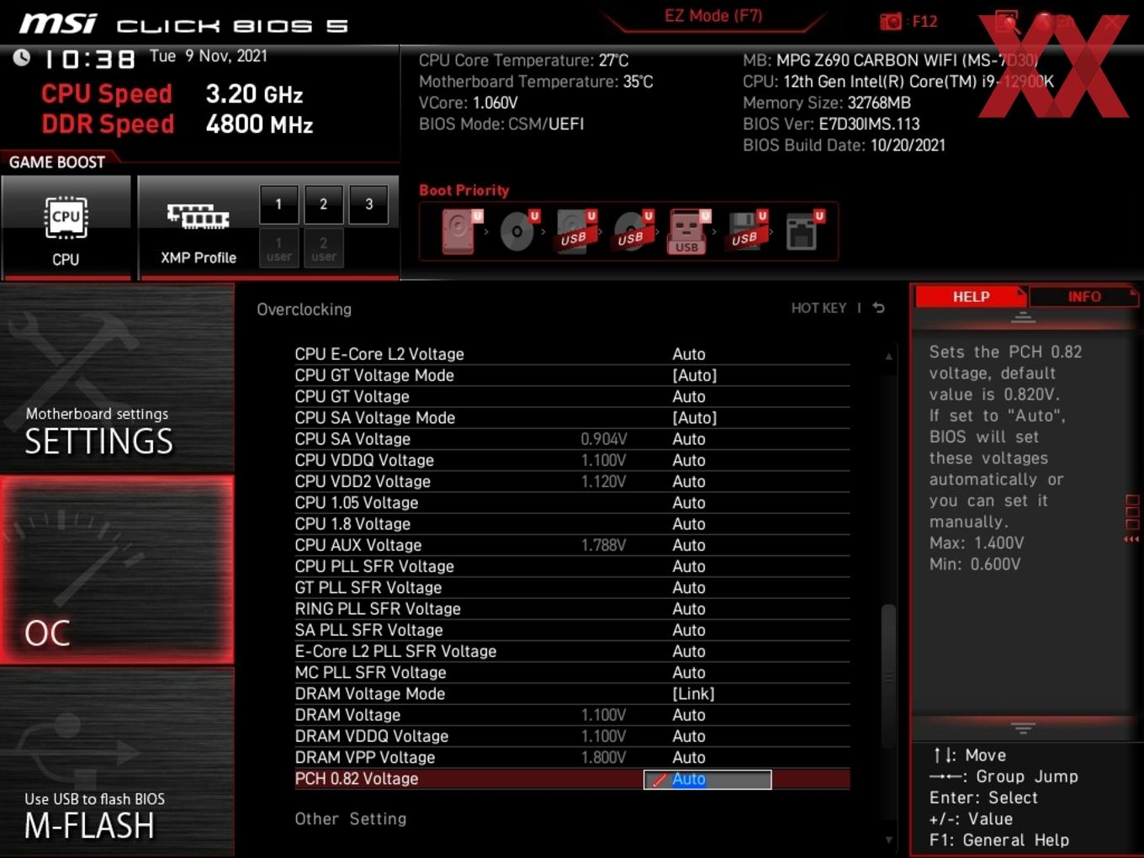This screenshot has width=1144, height=858.
Task: Select RING PLL SFR Voltage row
Action: [x=572, y=609]
